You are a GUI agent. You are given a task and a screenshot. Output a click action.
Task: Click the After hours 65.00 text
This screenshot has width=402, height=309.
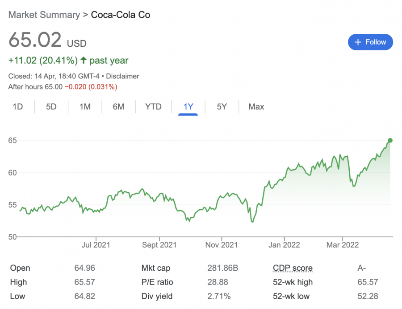[x=35, y=87]
